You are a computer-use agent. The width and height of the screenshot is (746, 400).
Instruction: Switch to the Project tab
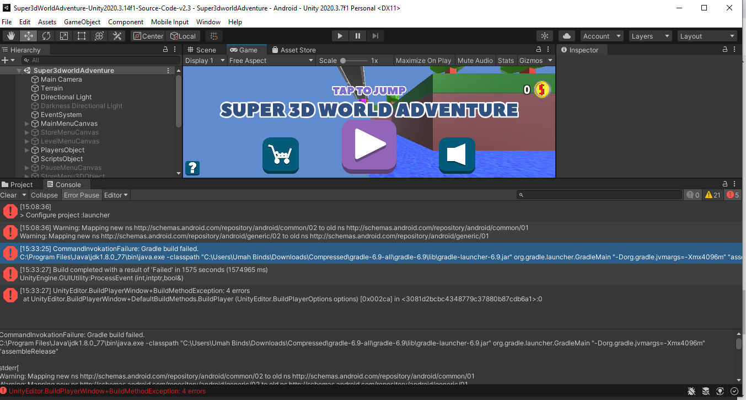click(x=18, y=184)
